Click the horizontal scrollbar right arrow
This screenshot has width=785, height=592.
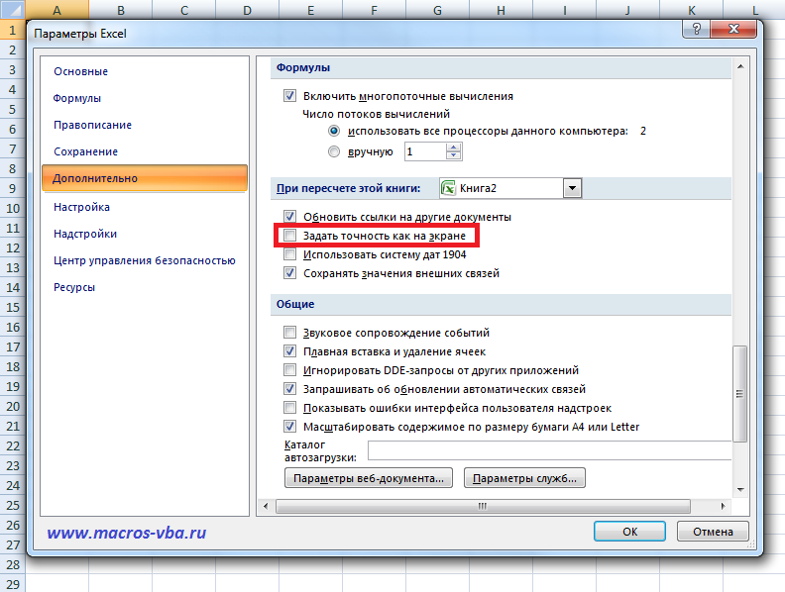pyautogui.click(x=723, y=506)
